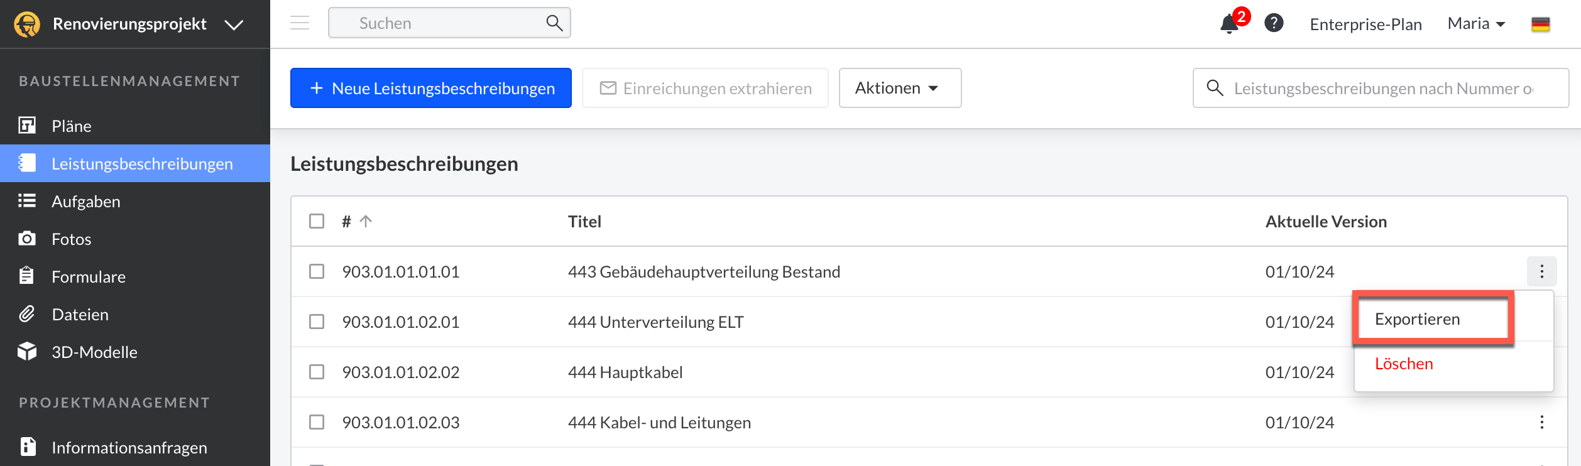Toggle the hamburger menu icon

coord(300,23)
